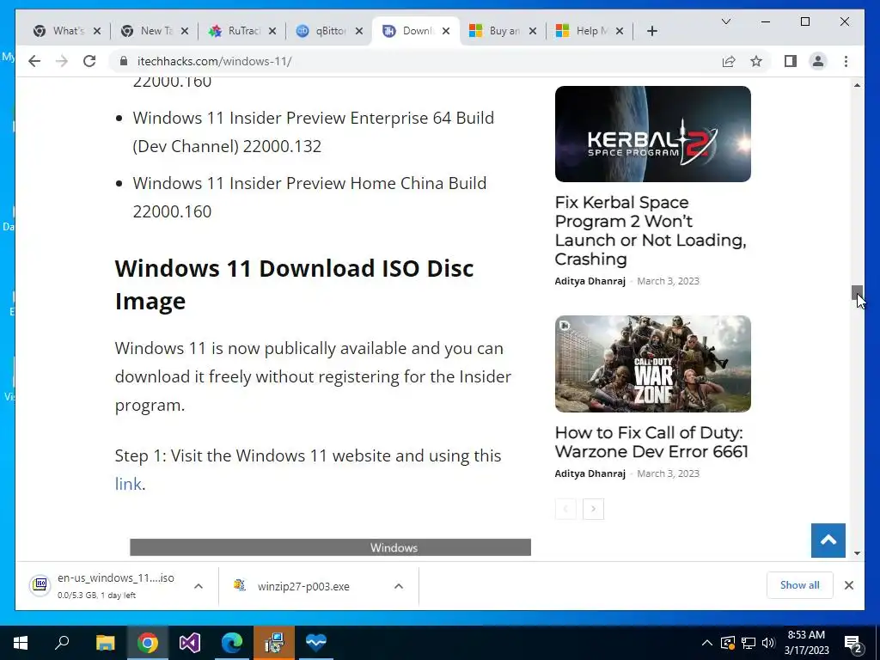The height and width of the screenshot is (660, 880).
Task: Expand options for the iso download
Action: pyautogui.click(x=199, y=586)
